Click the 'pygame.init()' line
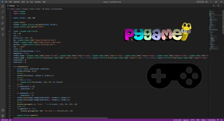Viewport: 224px width, 121px height. coord(19,22)
